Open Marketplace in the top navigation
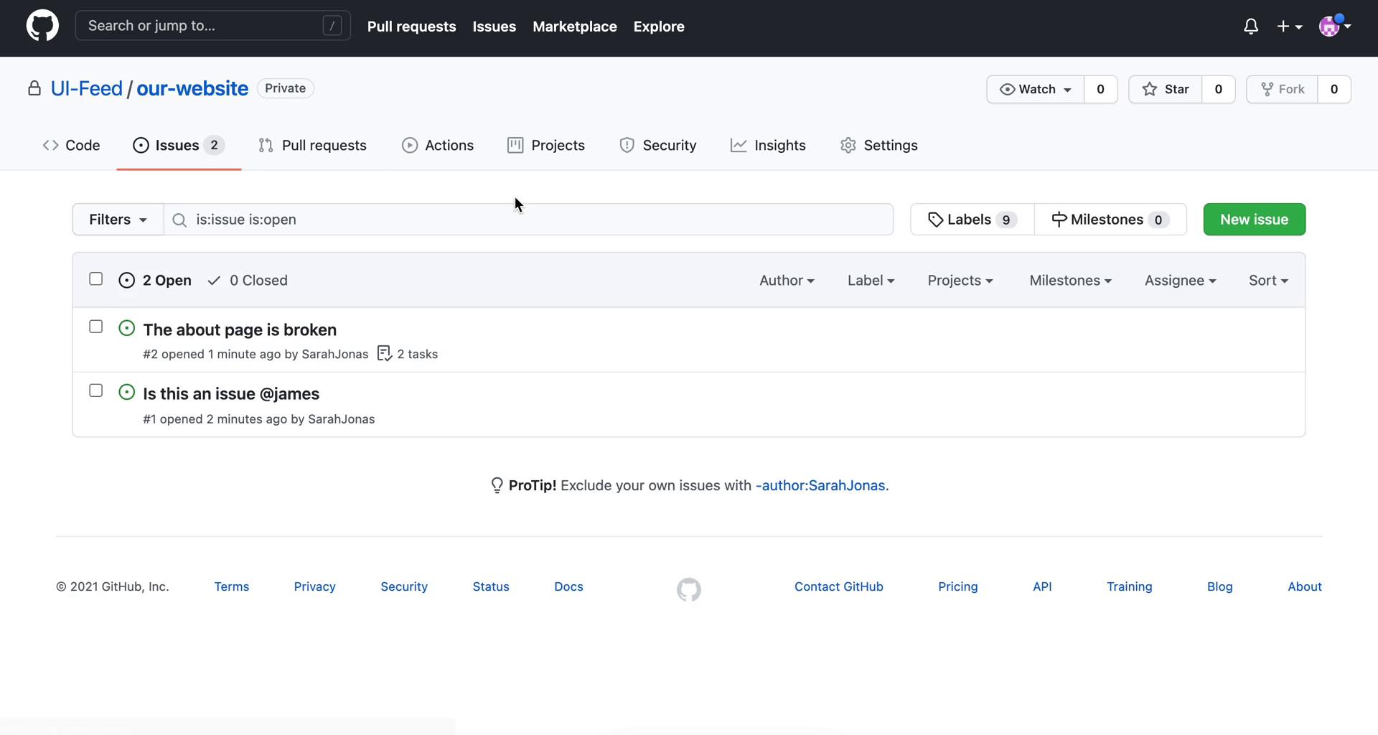 [575, 27]
